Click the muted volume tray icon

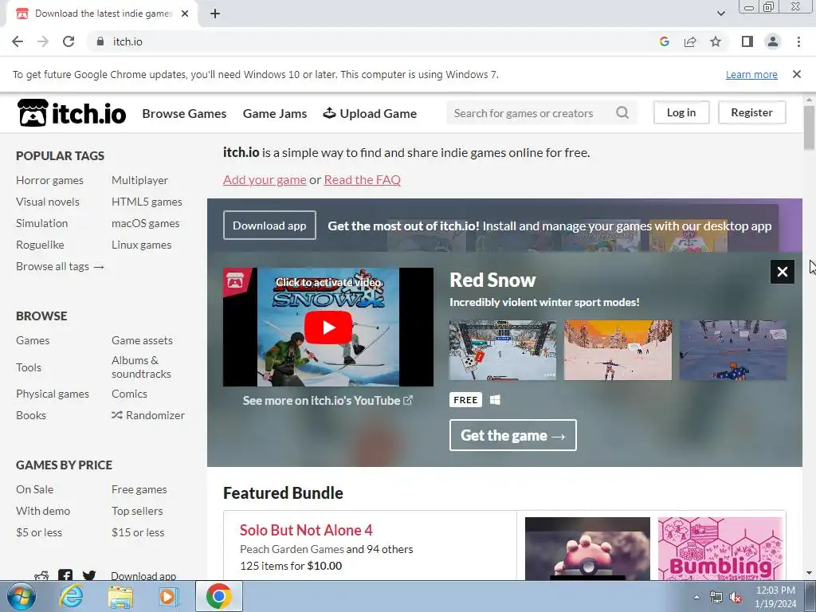click(736, 598)
